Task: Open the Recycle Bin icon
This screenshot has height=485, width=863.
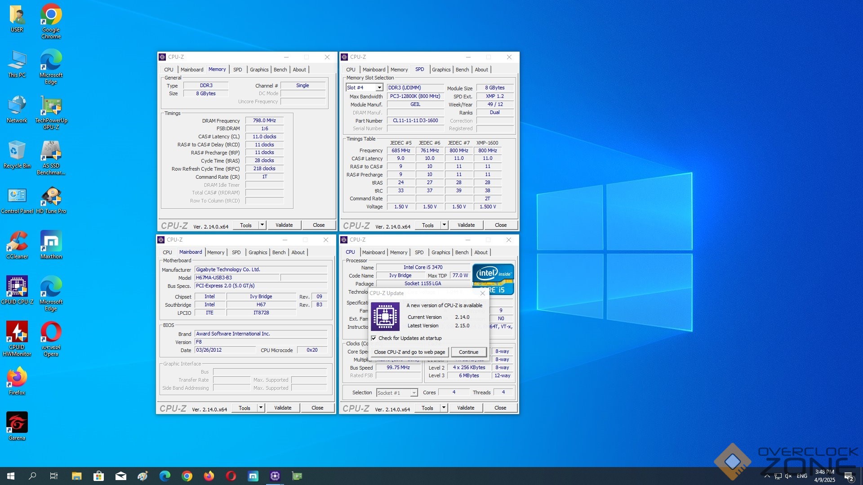Action: tap(17, 154)
